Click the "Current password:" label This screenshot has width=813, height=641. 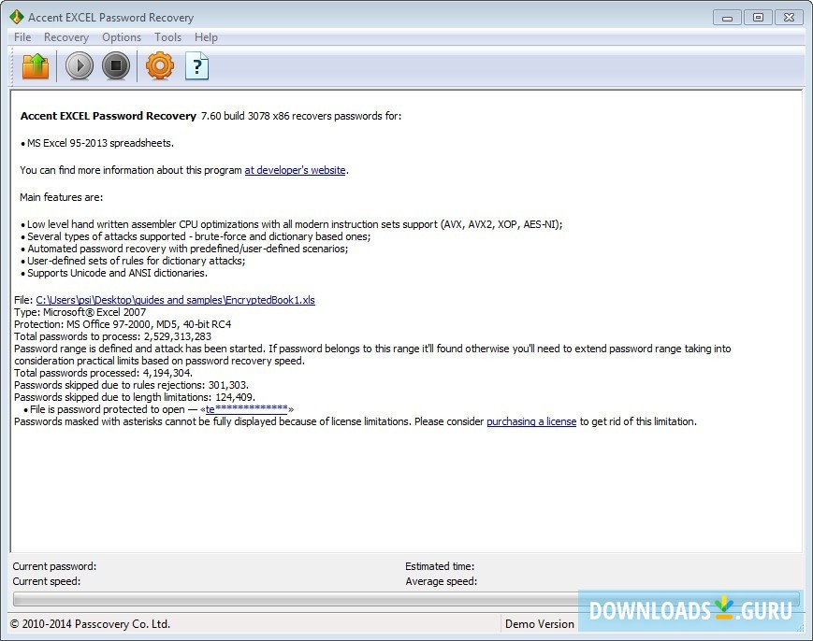[x=54, y=566]
